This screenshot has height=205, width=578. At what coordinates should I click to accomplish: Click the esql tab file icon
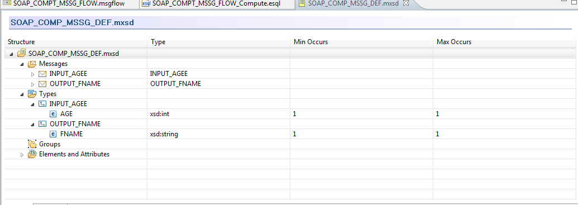click(x=147, y=4)
